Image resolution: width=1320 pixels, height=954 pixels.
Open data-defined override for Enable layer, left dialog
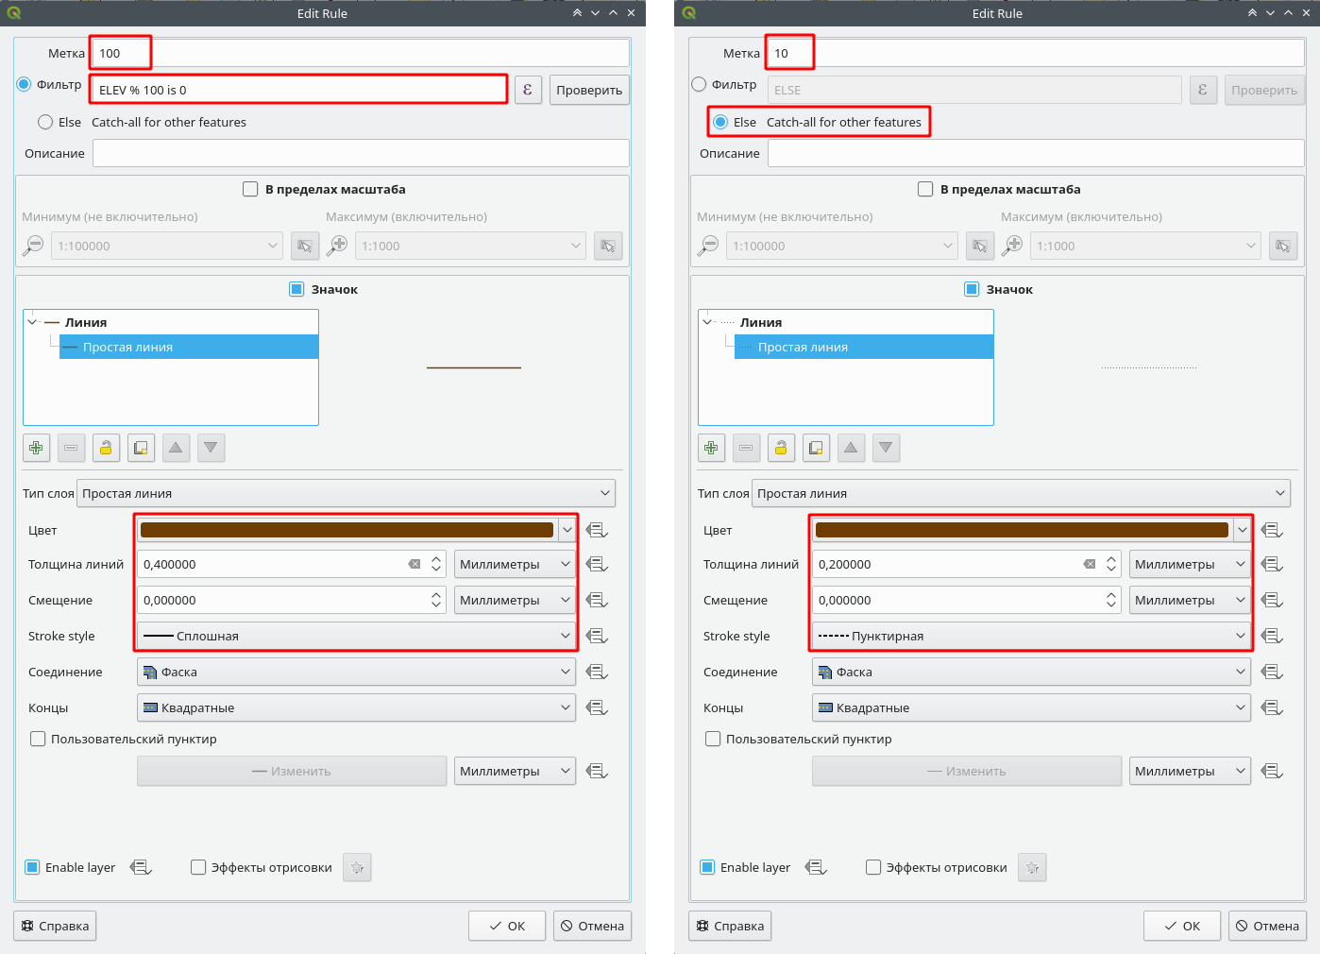tap(141, 867)
